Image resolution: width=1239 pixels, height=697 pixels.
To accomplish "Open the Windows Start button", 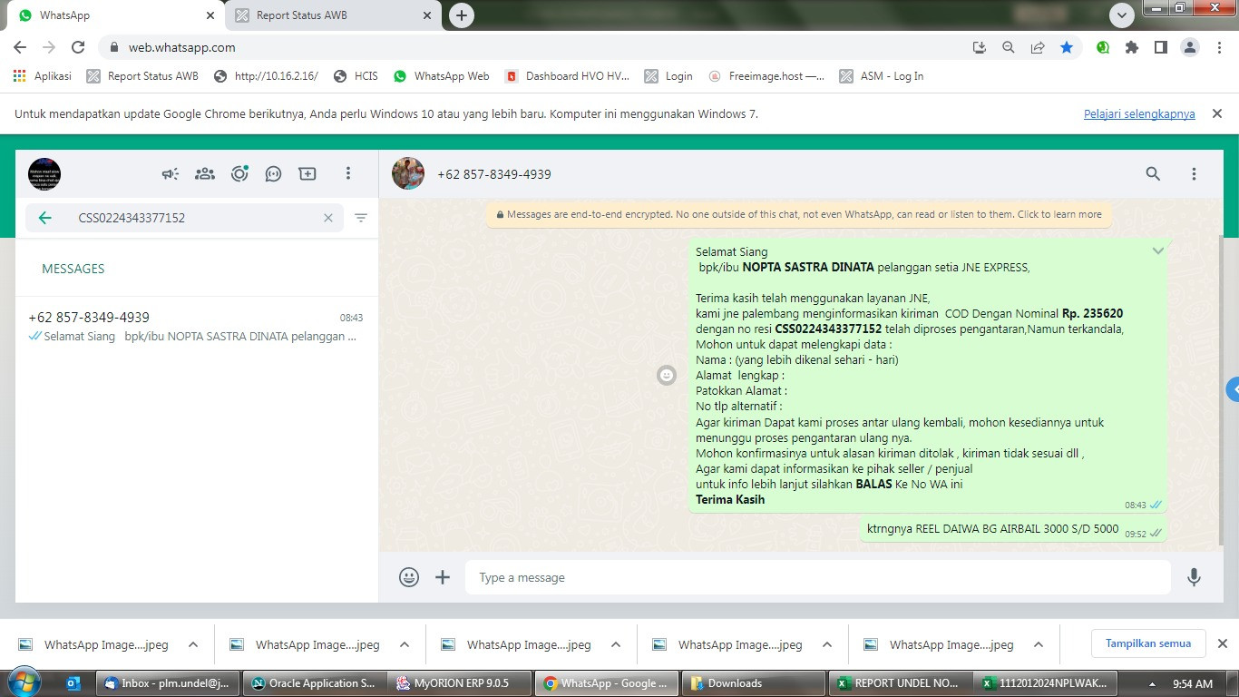I will [24, 682].
